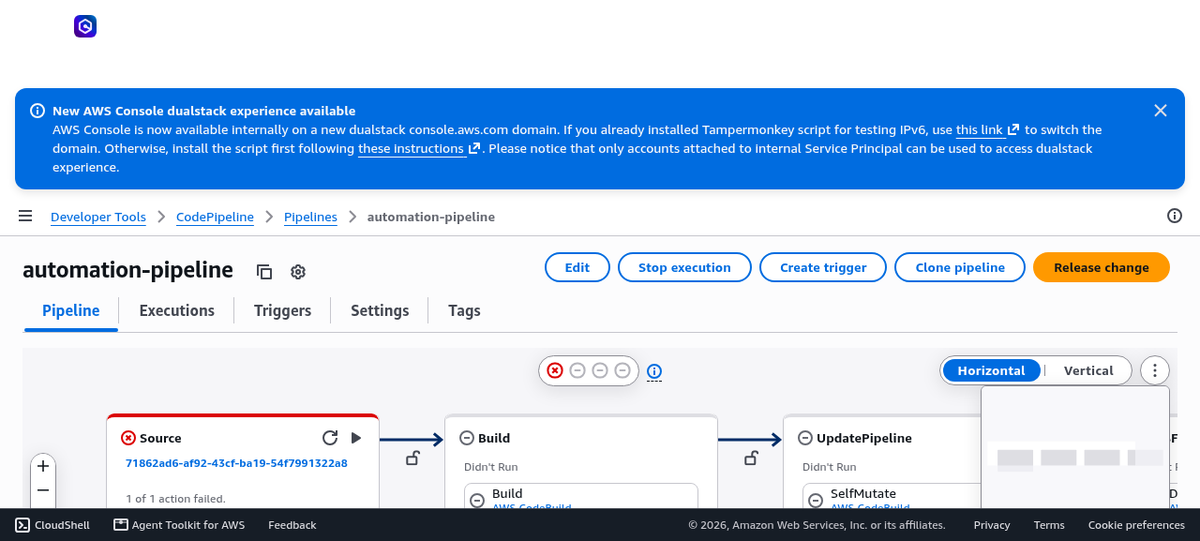Open Cookie preferences

pyautogui.click(x=1136, y=525)
